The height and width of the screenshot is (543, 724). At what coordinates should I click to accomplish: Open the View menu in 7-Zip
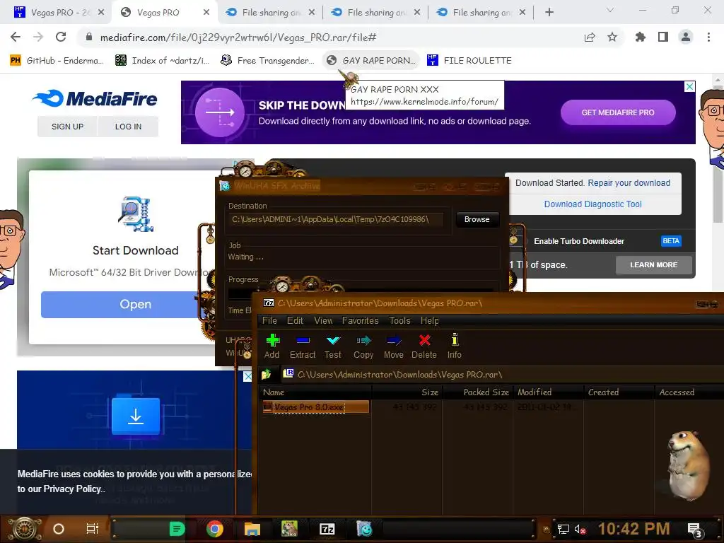click(x=323, y=320)
